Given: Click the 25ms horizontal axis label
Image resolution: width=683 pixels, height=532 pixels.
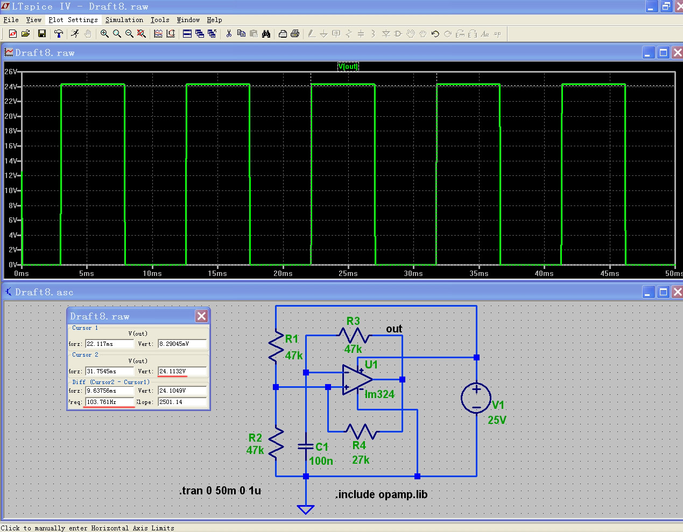Looking at the screenshot, I should click(x=348, y=274).
